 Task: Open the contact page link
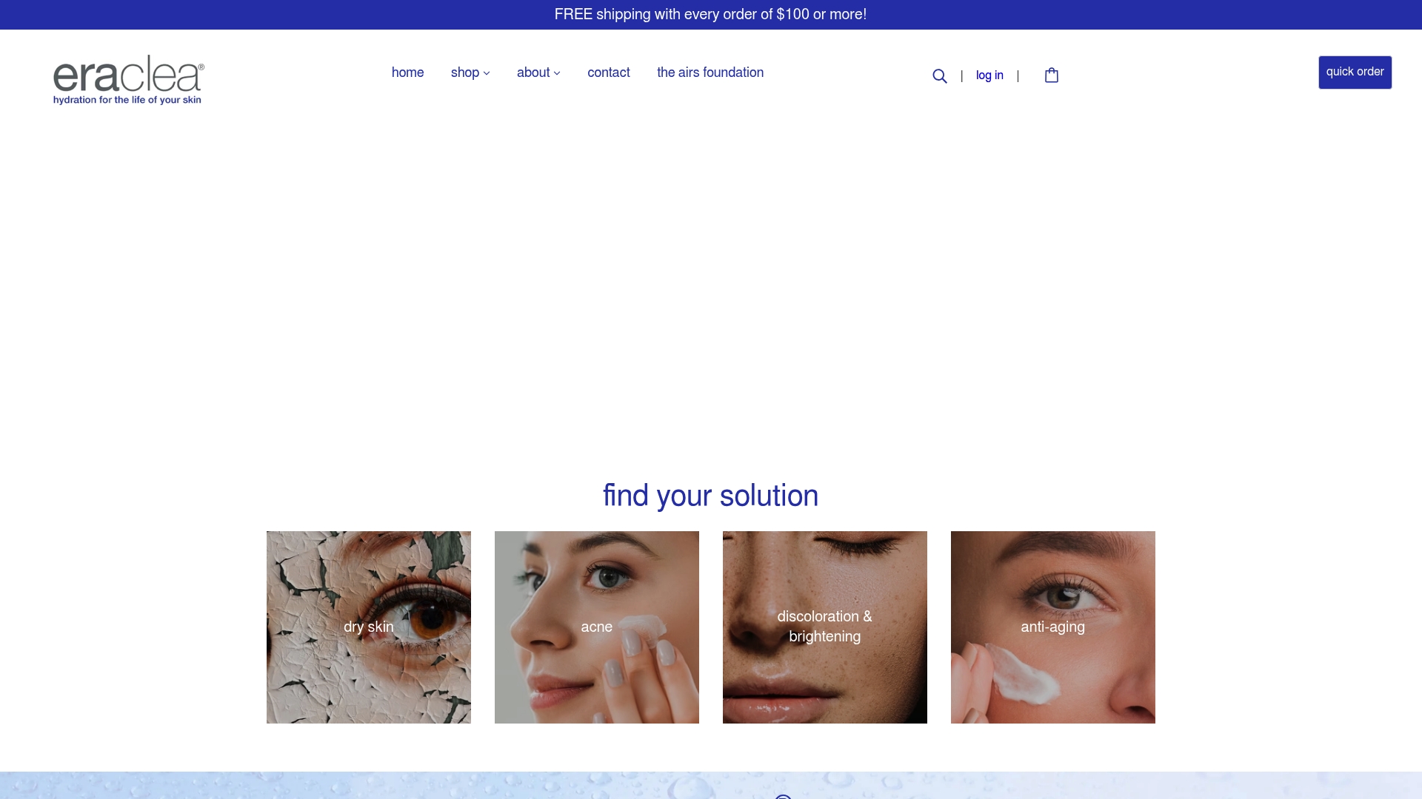pos(609,73)
